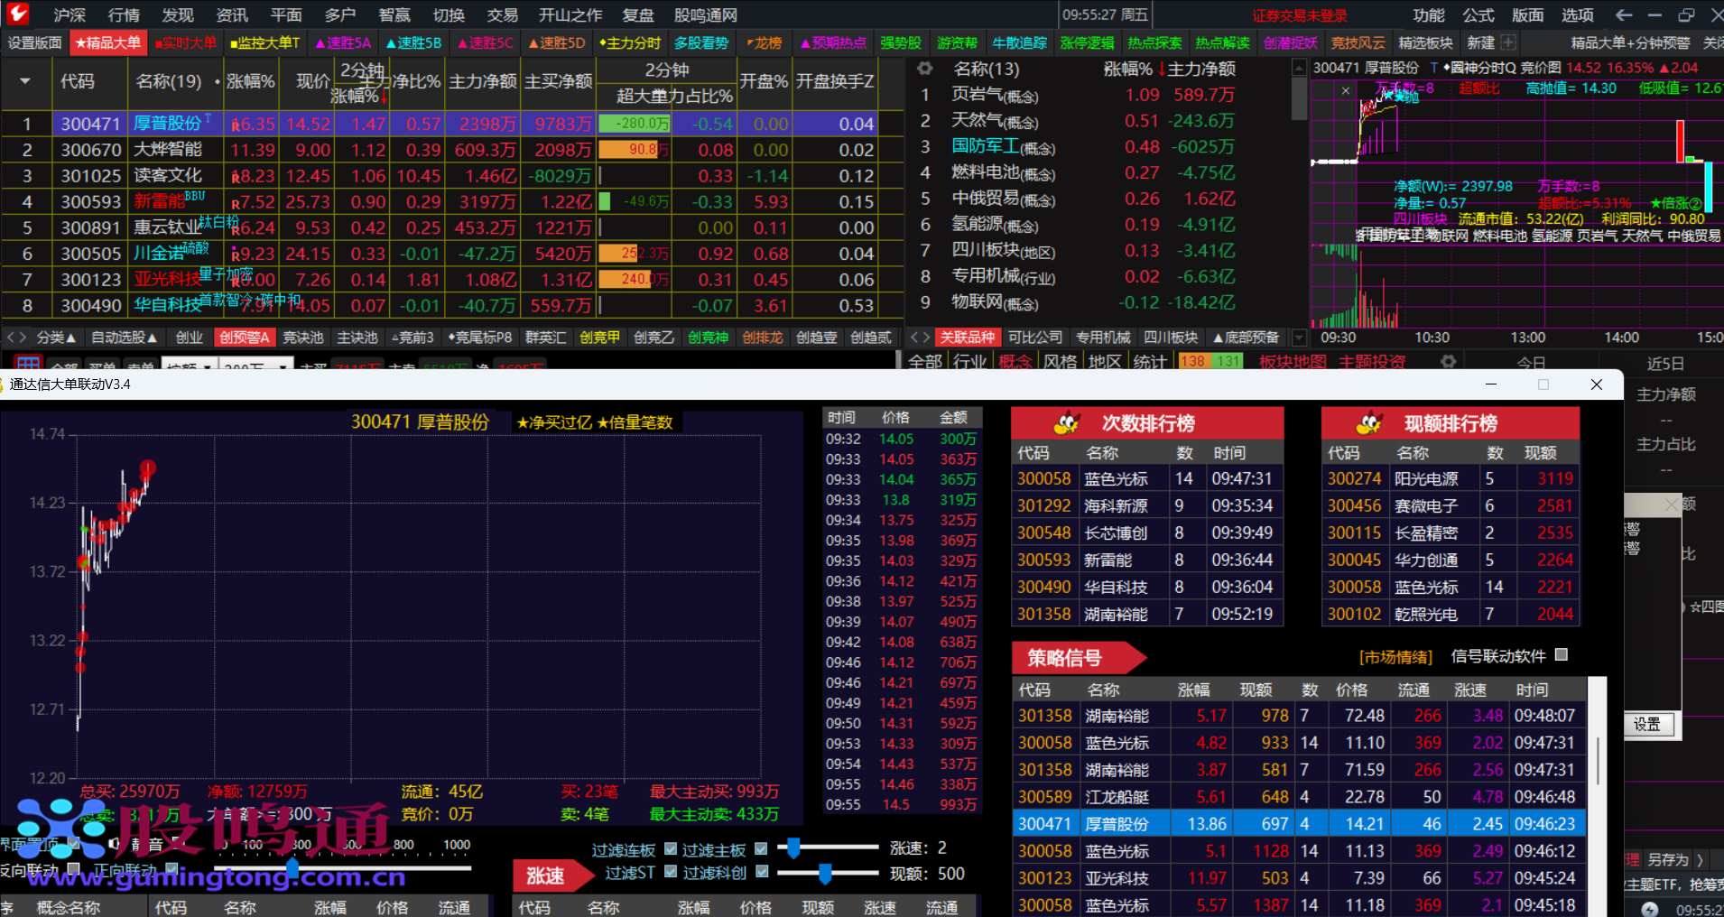Click the mascot icon on 次数排行榜 header
This screenshot has height=917, width=1724.
coord(1067,422)
